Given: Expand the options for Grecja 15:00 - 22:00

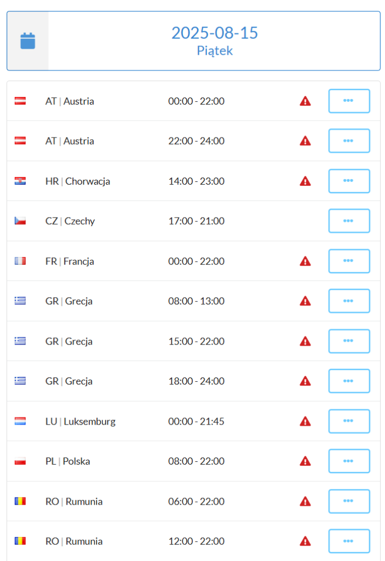Looking at the screenshot, I should (x=349, y=341).
